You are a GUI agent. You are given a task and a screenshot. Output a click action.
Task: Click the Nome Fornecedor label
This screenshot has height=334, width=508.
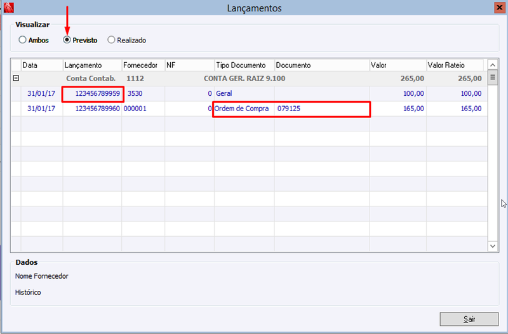41,276
